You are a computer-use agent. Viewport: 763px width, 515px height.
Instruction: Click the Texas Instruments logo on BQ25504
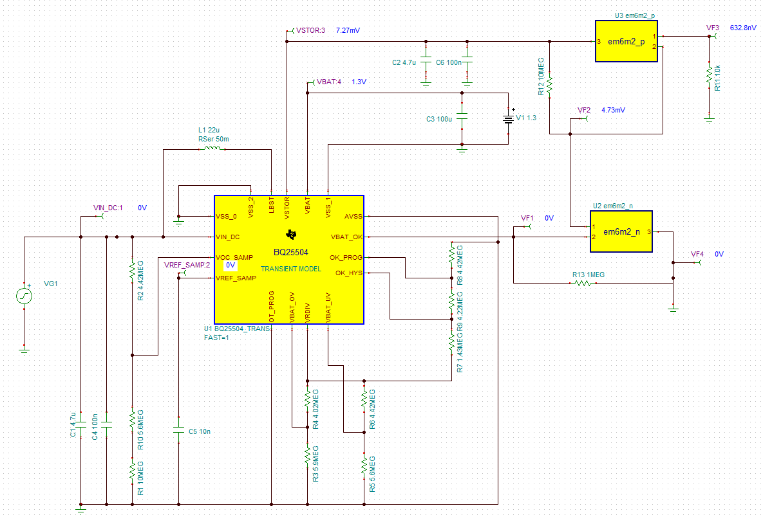tap(291, 235)
